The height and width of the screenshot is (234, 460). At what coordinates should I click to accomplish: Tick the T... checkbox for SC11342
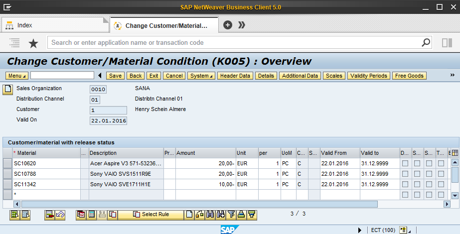tap(441, 184)
